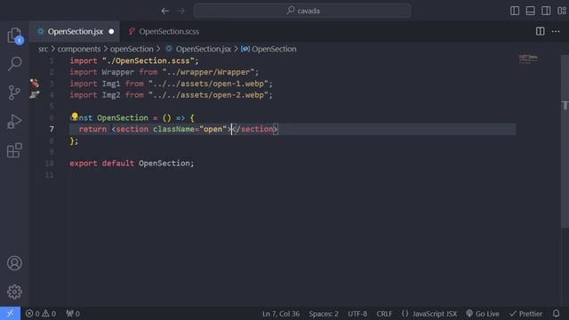Split the editor to the right

point(540,32)
